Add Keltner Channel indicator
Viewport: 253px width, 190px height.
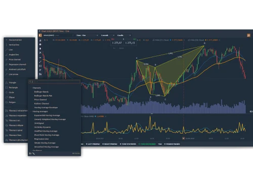(x=41, y=103)
